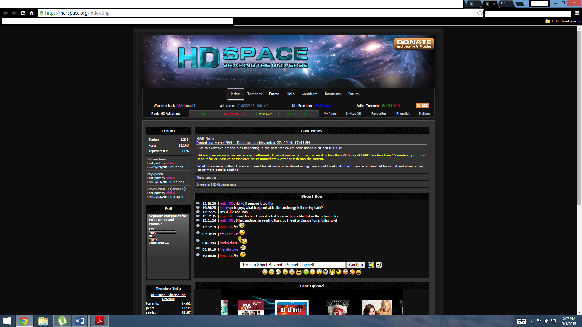Expand the New group news item

coord(206,177)
